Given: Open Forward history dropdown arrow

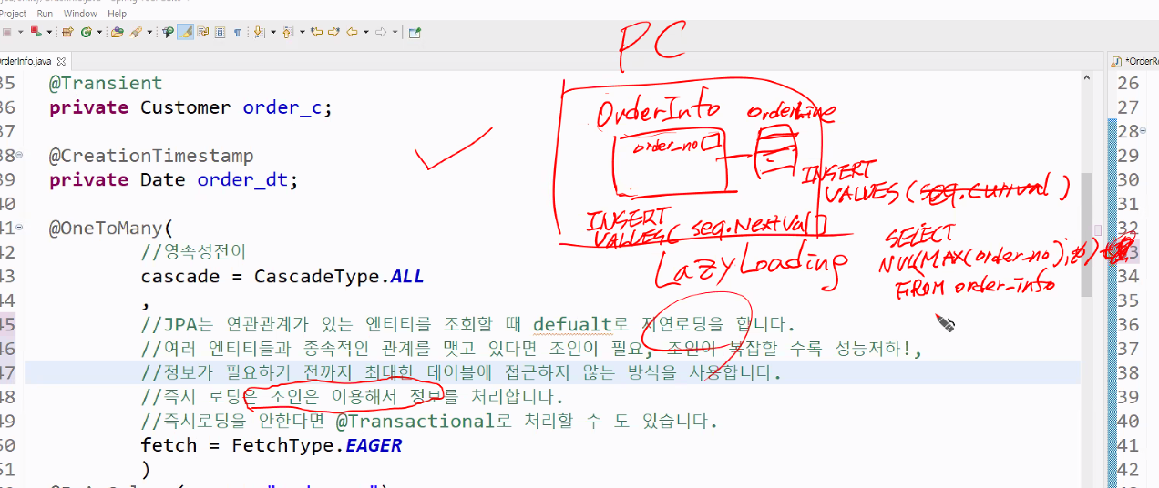Looking at the screenshot, I should tap(395, 32).
